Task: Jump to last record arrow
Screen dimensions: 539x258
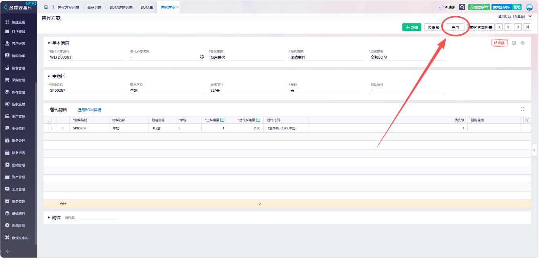Action: coord(527,27)
